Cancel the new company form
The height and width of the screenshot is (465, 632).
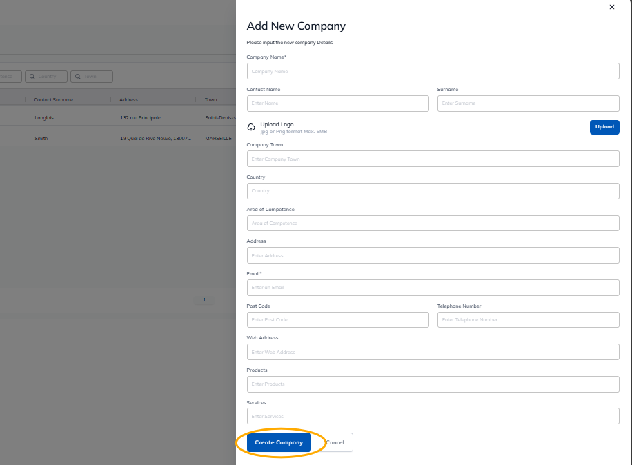[335, 442]
